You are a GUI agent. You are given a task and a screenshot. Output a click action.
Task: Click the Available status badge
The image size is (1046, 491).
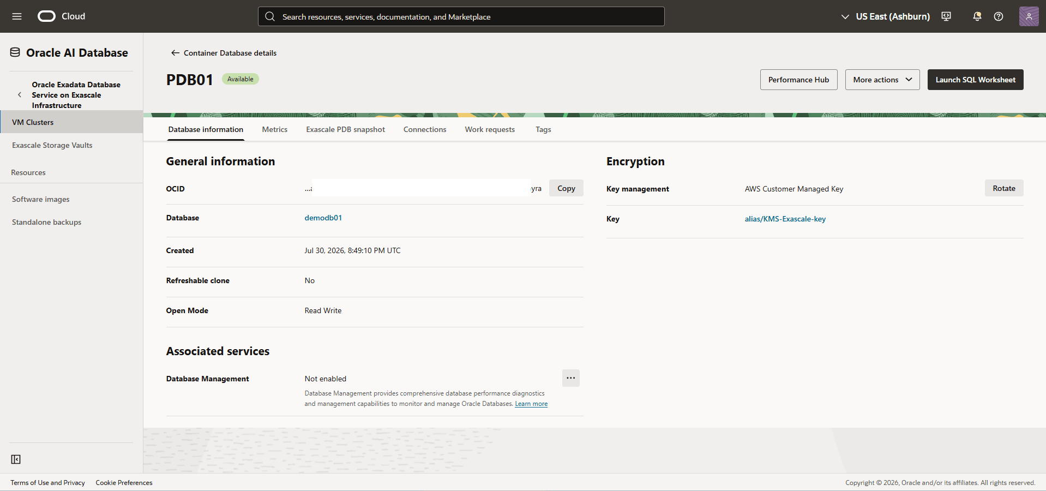click(240, 79)
